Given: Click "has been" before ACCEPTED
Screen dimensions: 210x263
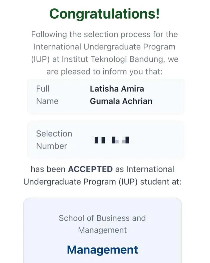Looking at the screenshot, I should click(48, 169).
